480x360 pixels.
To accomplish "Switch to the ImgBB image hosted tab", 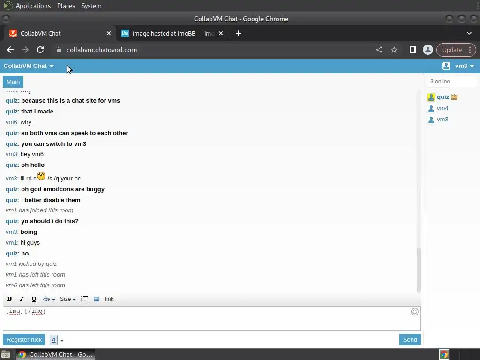I will tap(172, 33).
